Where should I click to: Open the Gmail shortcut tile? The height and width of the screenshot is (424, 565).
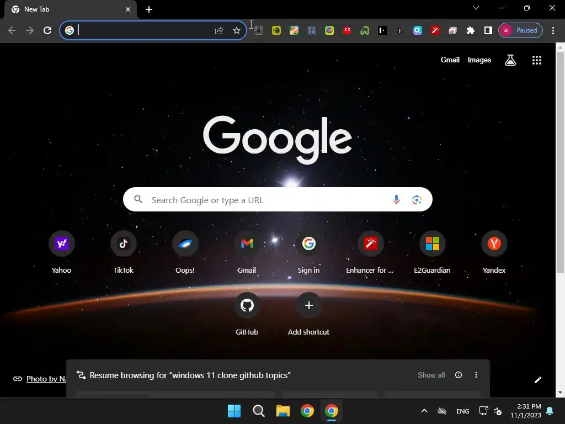247,252
